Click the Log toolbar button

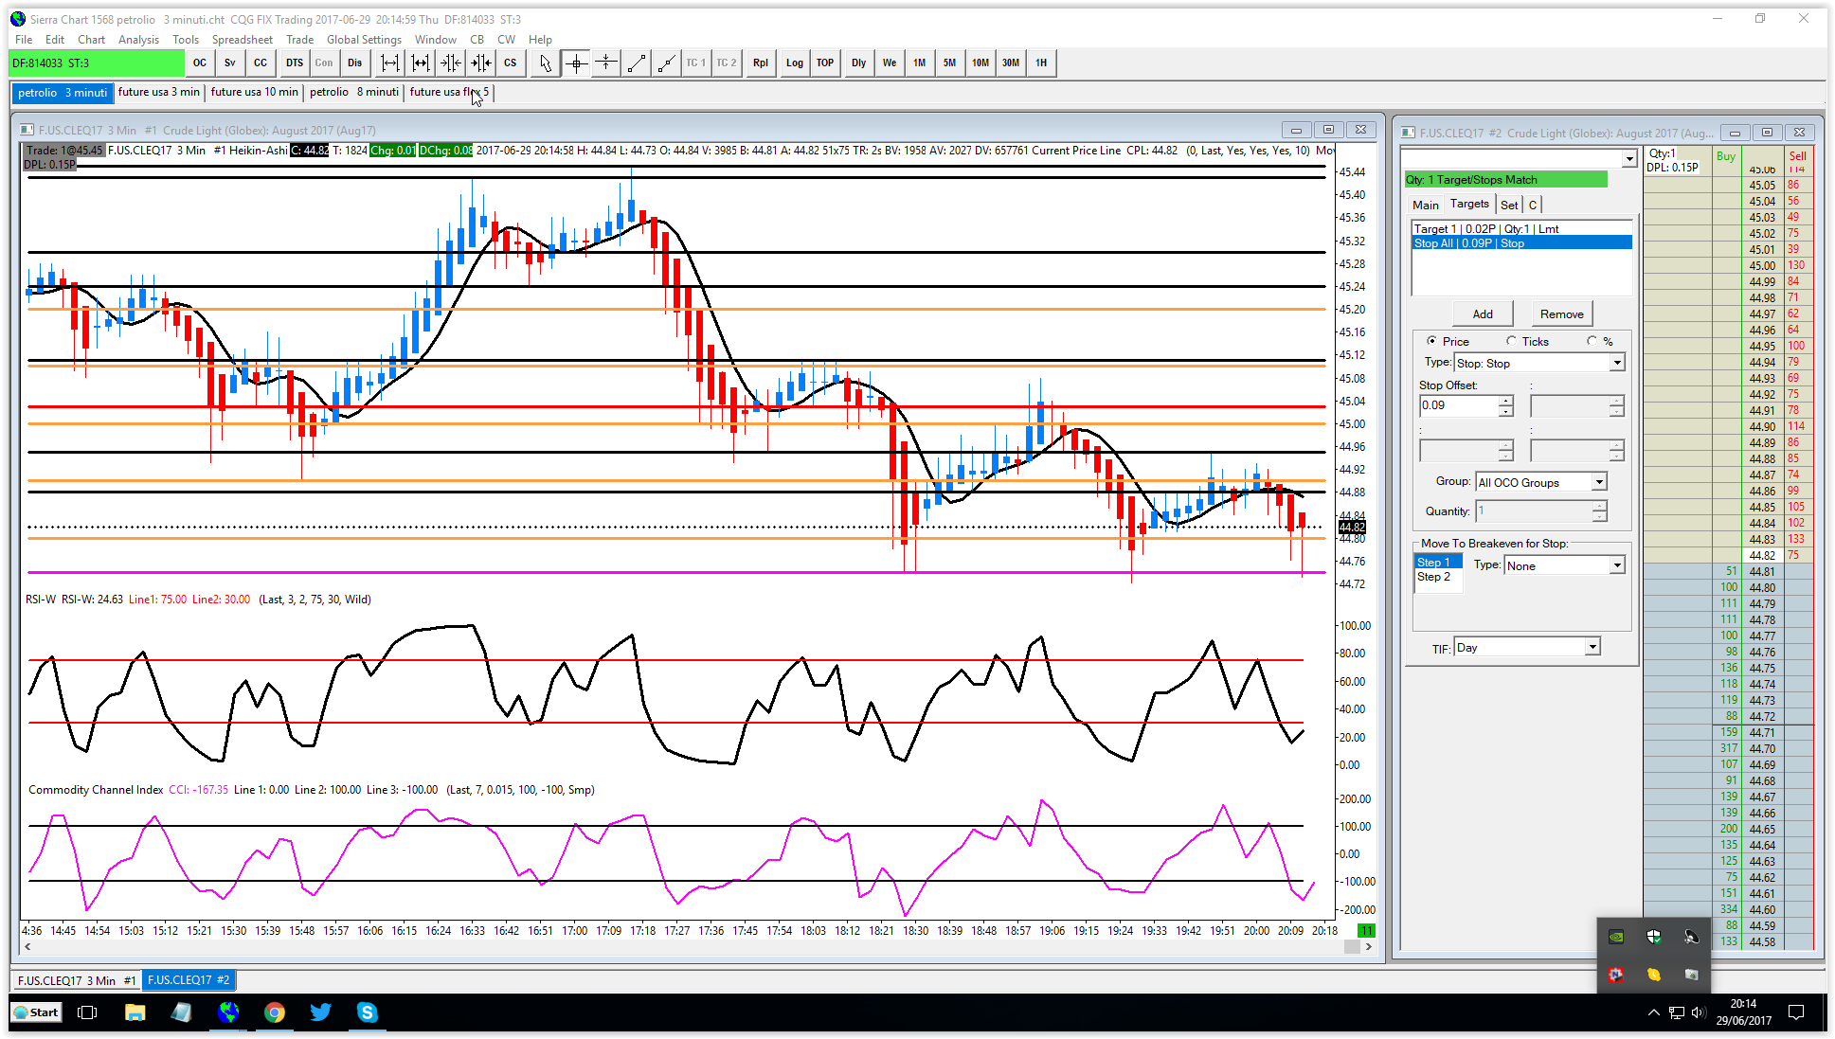coord(794,63)
